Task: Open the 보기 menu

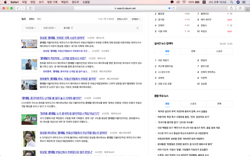Action: [x=41, y=2]
